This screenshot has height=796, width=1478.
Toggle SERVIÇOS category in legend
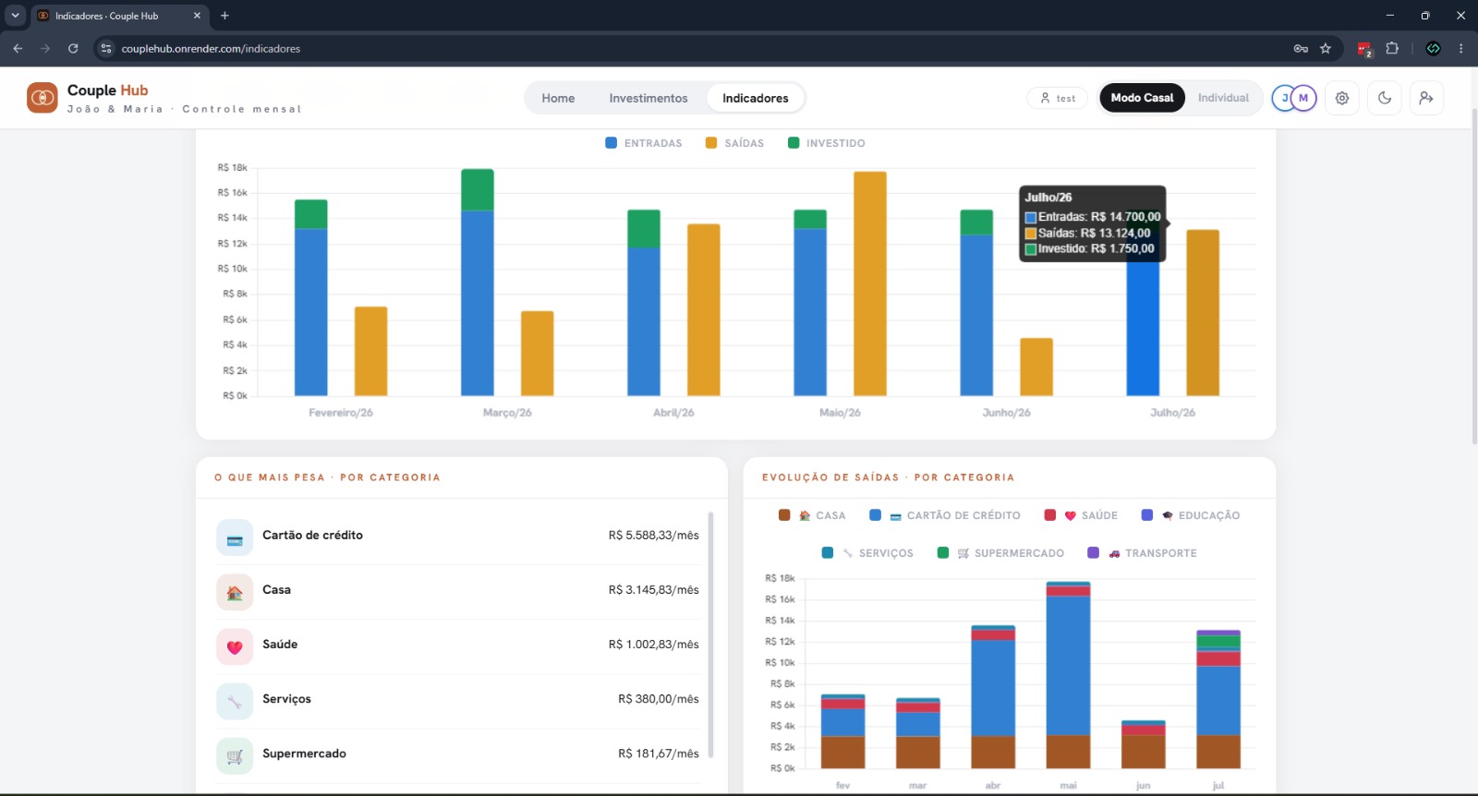[x=867, y=553]
